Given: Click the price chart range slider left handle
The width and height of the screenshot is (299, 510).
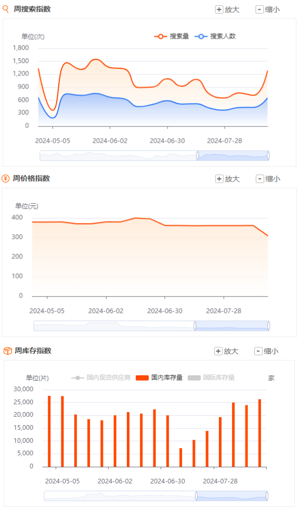Looking at the screenshot, I should 195,326.
